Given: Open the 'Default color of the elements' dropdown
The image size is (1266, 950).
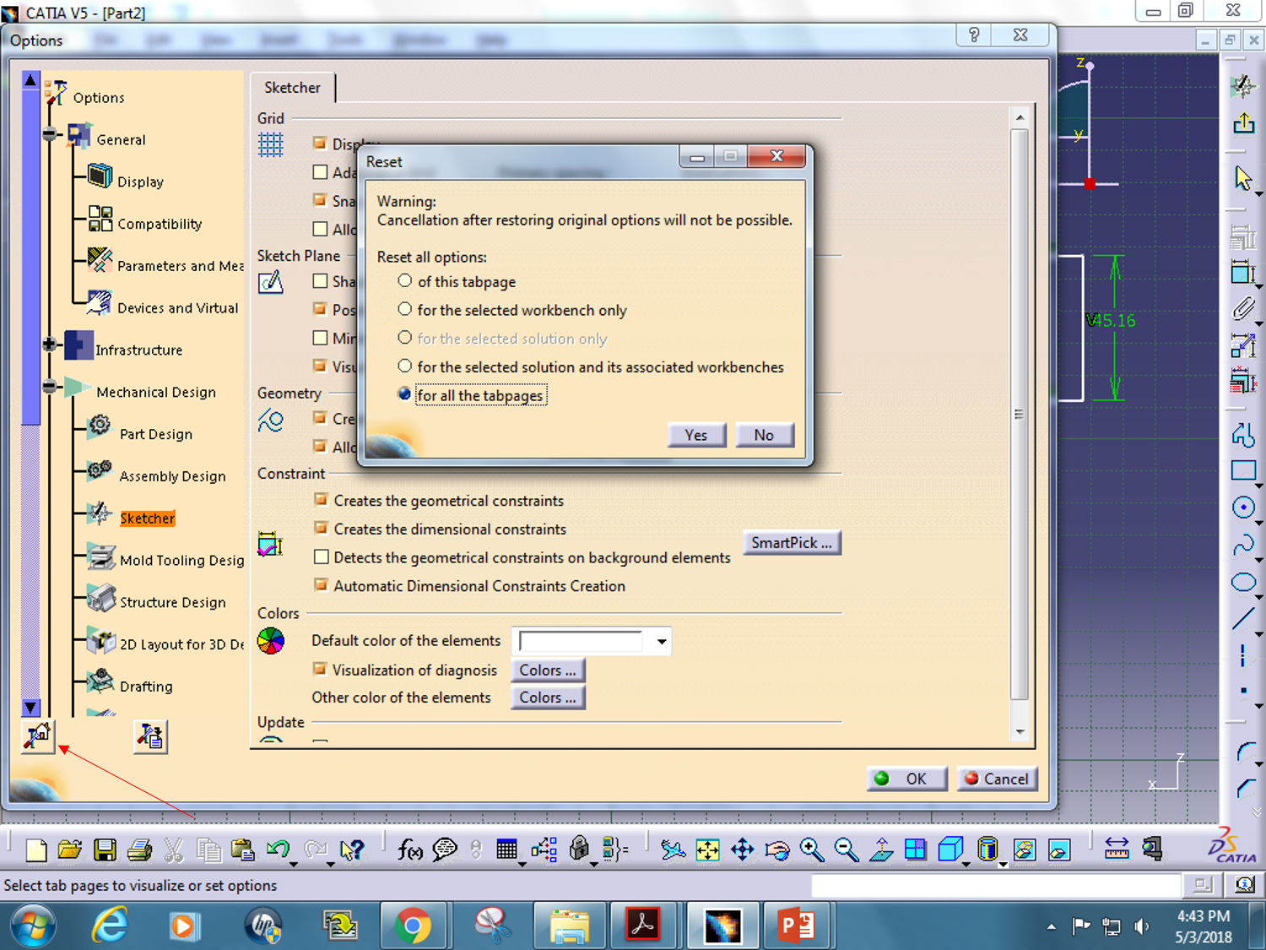Looking at the screenshot, I should (661, 641).
